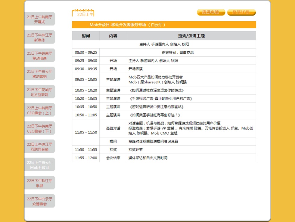The image size is (295, 222).
Task: Click 《游戏运营研发中要注意的那些坑》 topic
Action: tap(157, 107)
